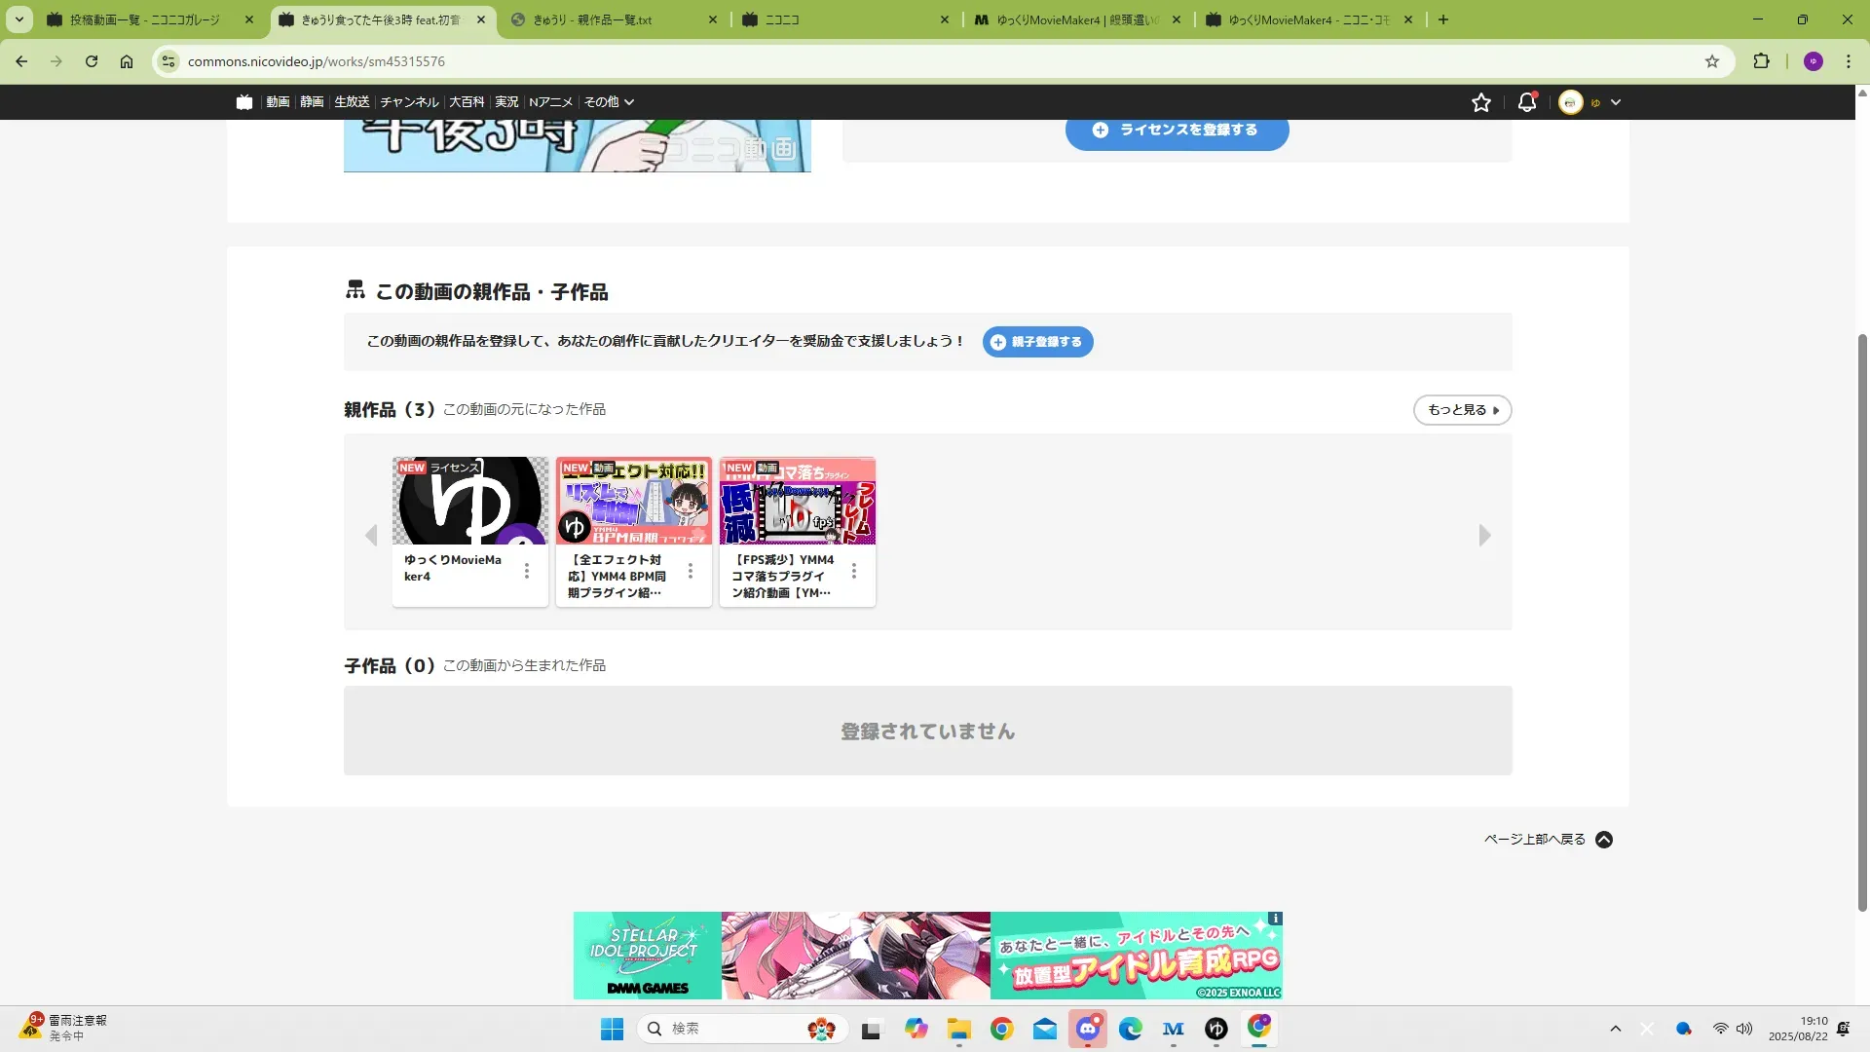Open the 生放送 menu item
This screenshot has width=1870, height=1052.
pyautogui.click(x=352, y=102)
